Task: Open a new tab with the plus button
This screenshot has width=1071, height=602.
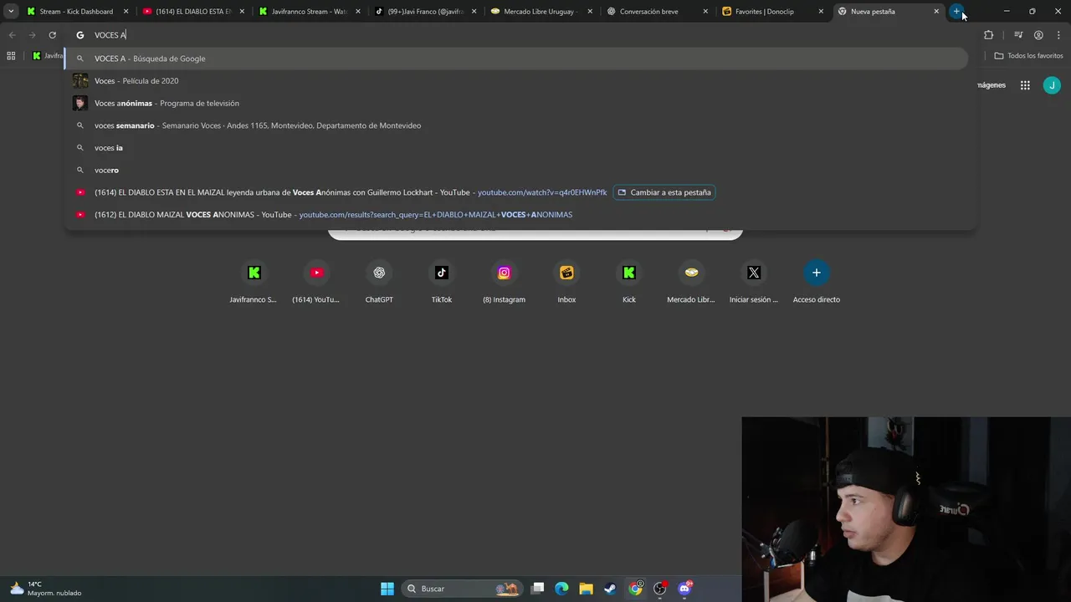Action: point(956,12)
